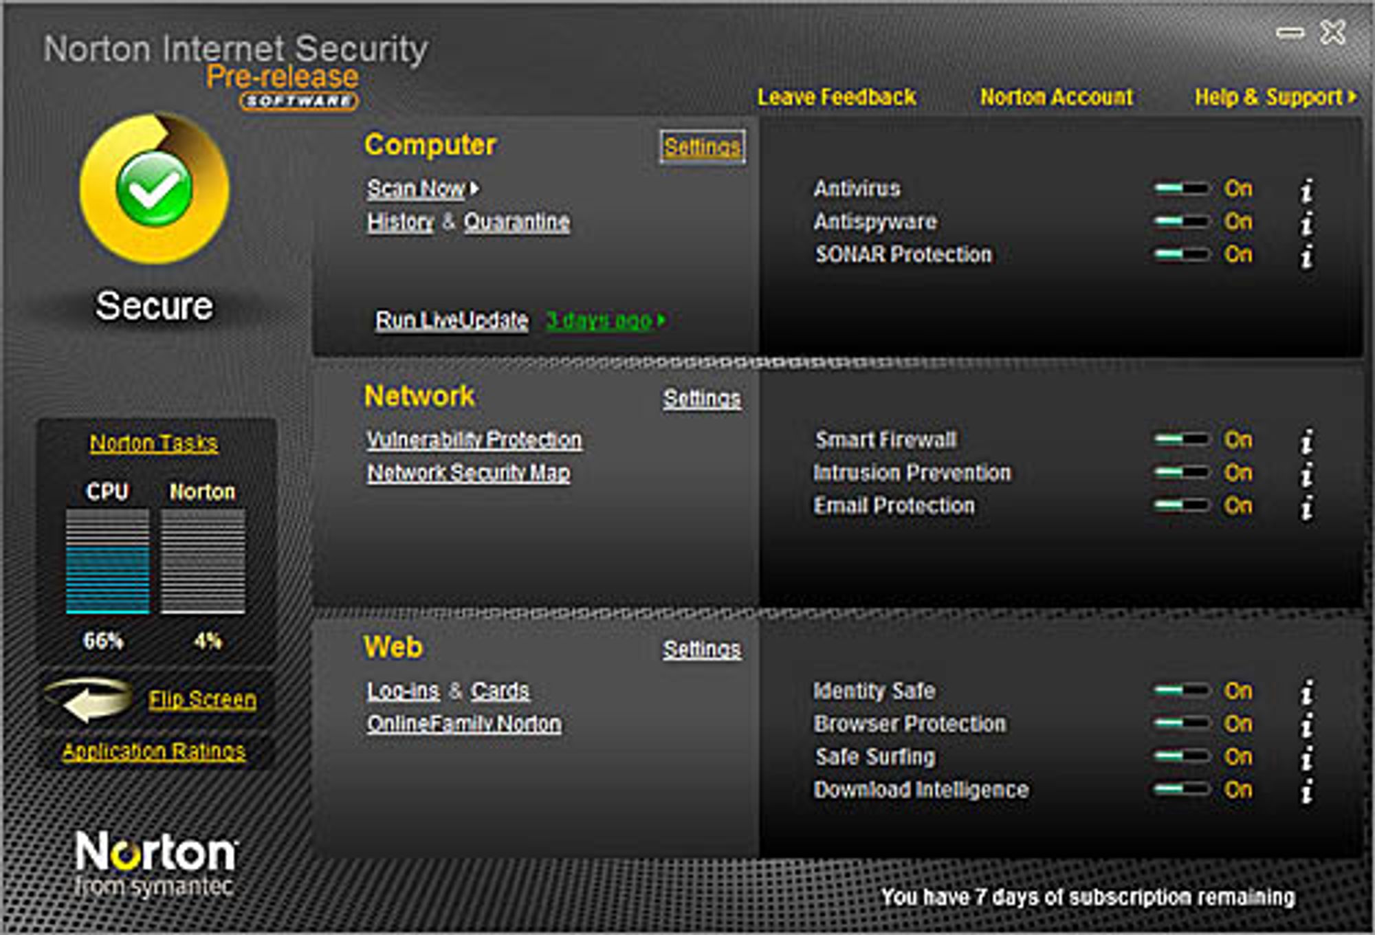Image resolution: width=1375 pixels, height=935 pixels.
Task: Open Network Settings link
Action: [702, 399]
